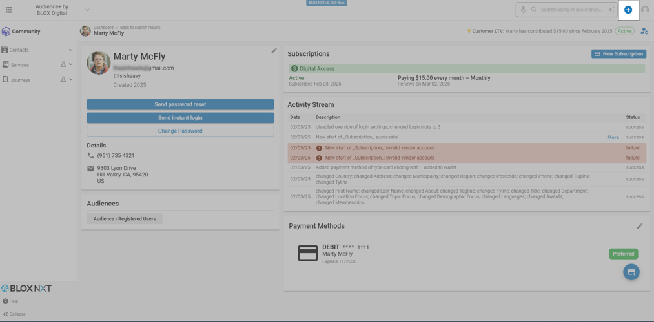Activate the microphone voice search icon

(x=523, y=10)
